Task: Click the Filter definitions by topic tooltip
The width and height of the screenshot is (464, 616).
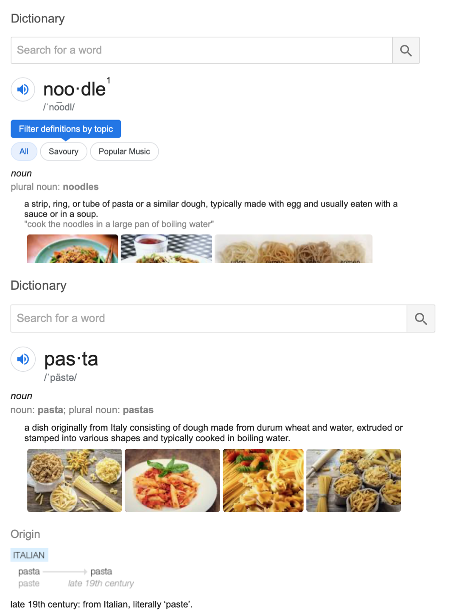Action: (x=66, y=129)
